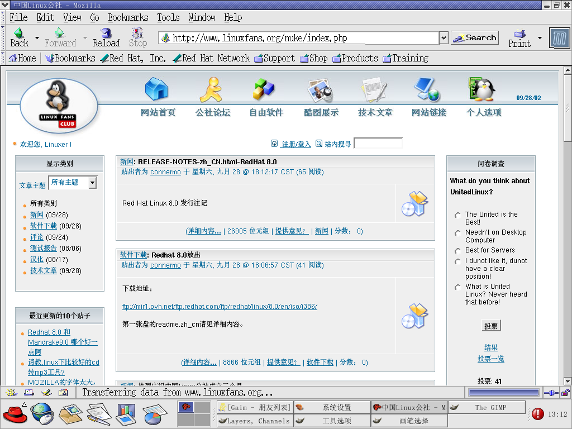Open the Forward button history dropdown arrow
The width and height of the screenshot is (572, 429).
pos(85,37)
